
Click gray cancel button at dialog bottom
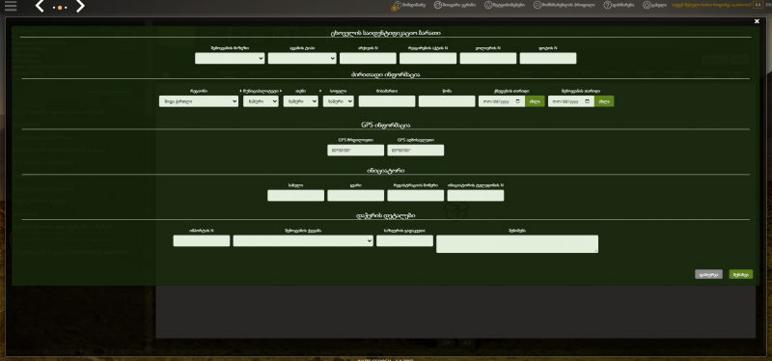coord(708,274)
